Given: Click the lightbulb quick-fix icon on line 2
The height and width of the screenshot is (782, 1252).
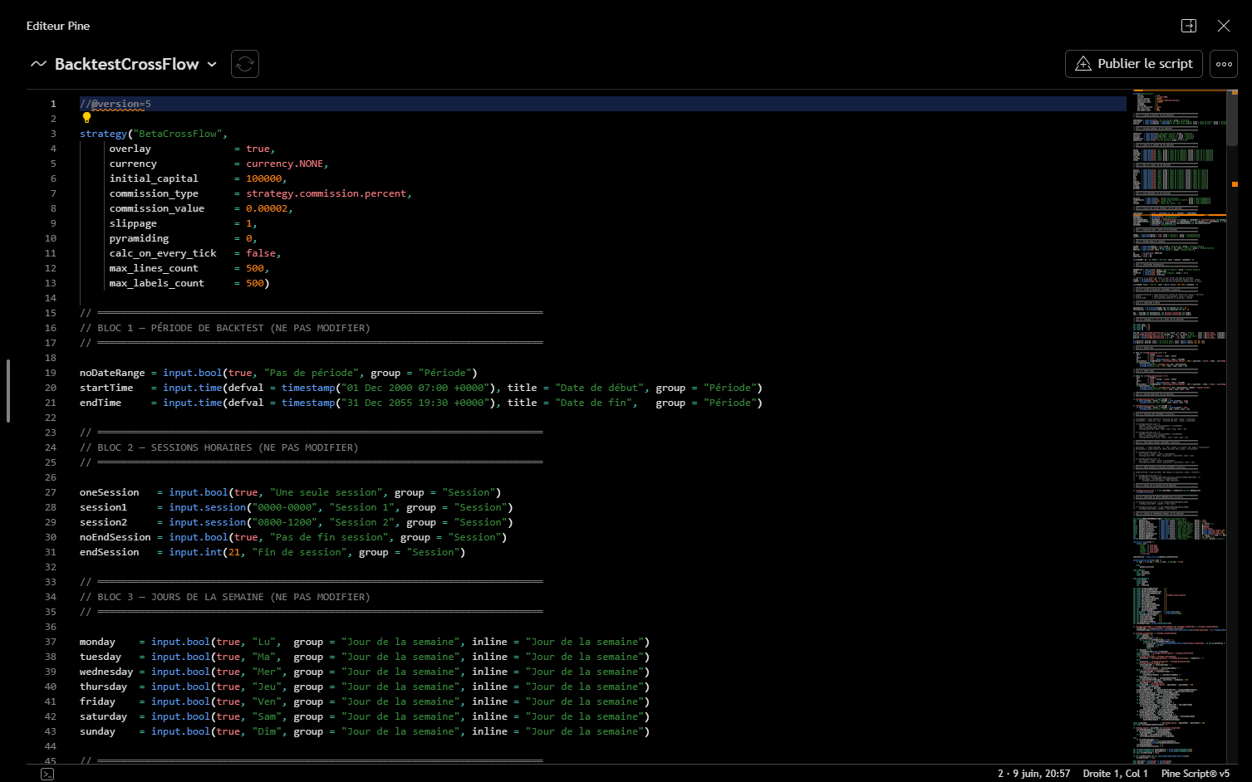Looking at the screenshot, I should (86, 118).
